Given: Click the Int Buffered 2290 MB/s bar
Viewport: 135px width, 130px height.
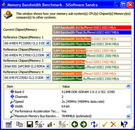Looking at the screenshot, I should tap(92, 74).
